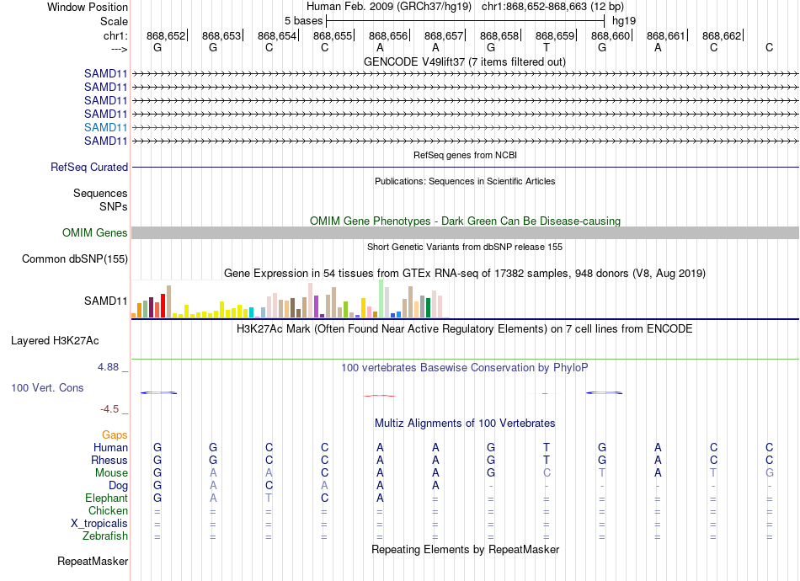Click the orange Gaps label

[x=115, y=435]
